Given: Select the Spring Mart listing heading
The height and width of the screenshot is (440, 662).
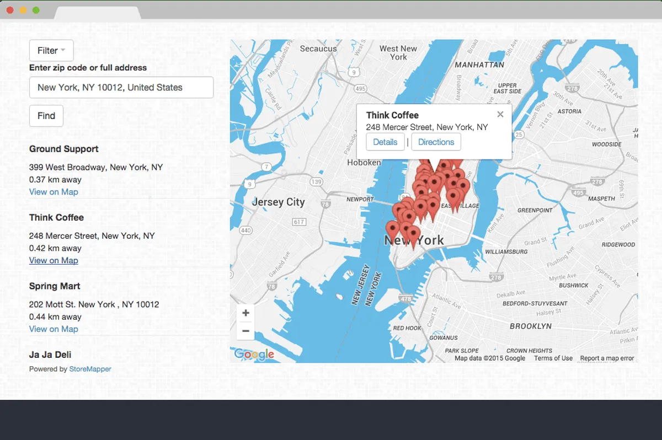Looking at the screenshot, I should coord(55,286).
